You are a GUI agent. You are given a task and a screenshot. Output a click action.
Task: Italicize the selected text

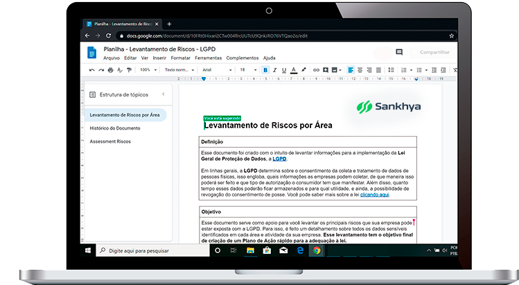click(x=274, y=70)
